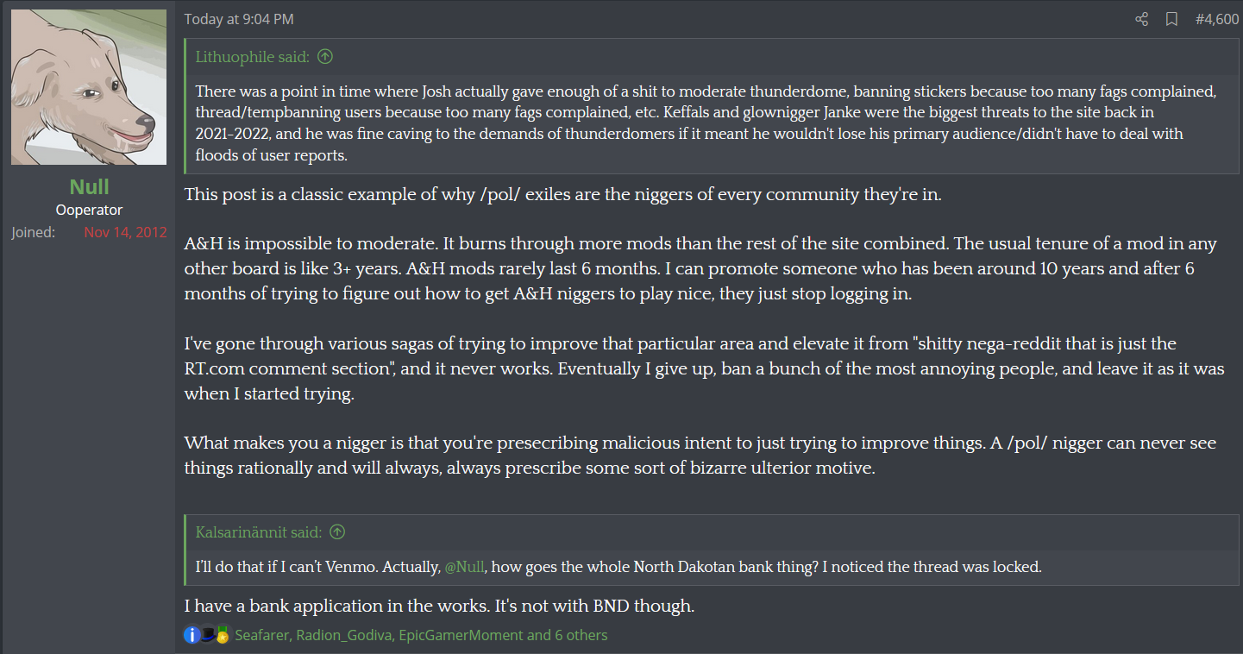The image size is (1243, 654).
Task: Click the @Null mention in the quote
Action: tap(465, 567)
